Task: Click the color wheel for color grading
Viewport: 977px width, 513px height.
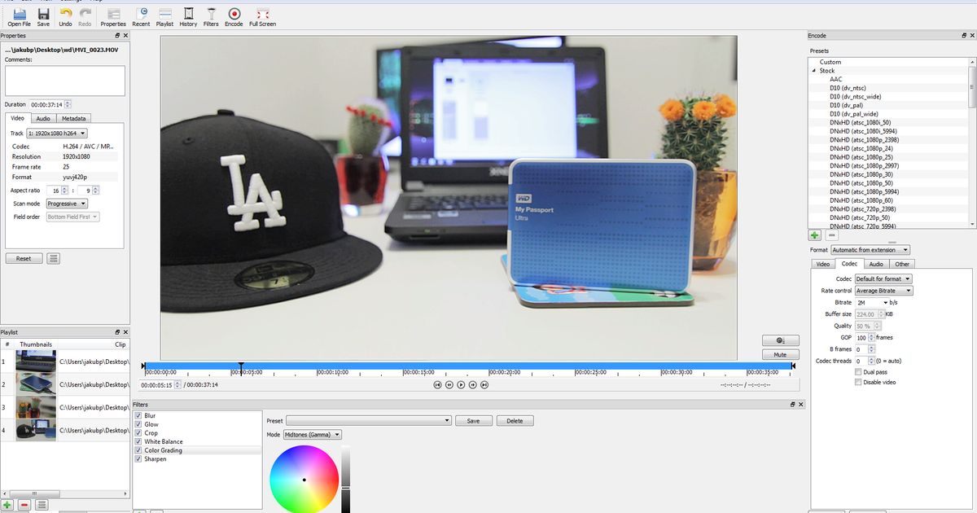Action: [303, 480]
